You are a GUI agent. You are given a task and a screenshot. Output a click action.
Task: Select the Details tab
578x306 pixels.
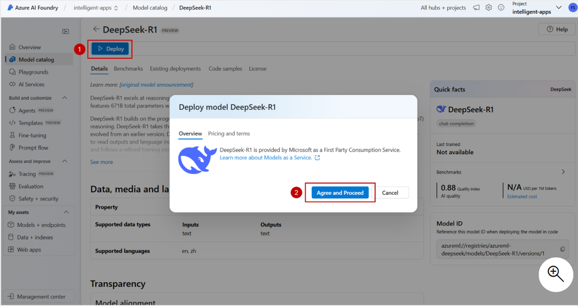[x=100, y=69]
